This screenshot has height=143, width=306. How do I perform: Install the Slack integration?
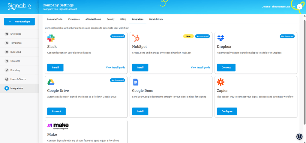click(x=55, y=68)
